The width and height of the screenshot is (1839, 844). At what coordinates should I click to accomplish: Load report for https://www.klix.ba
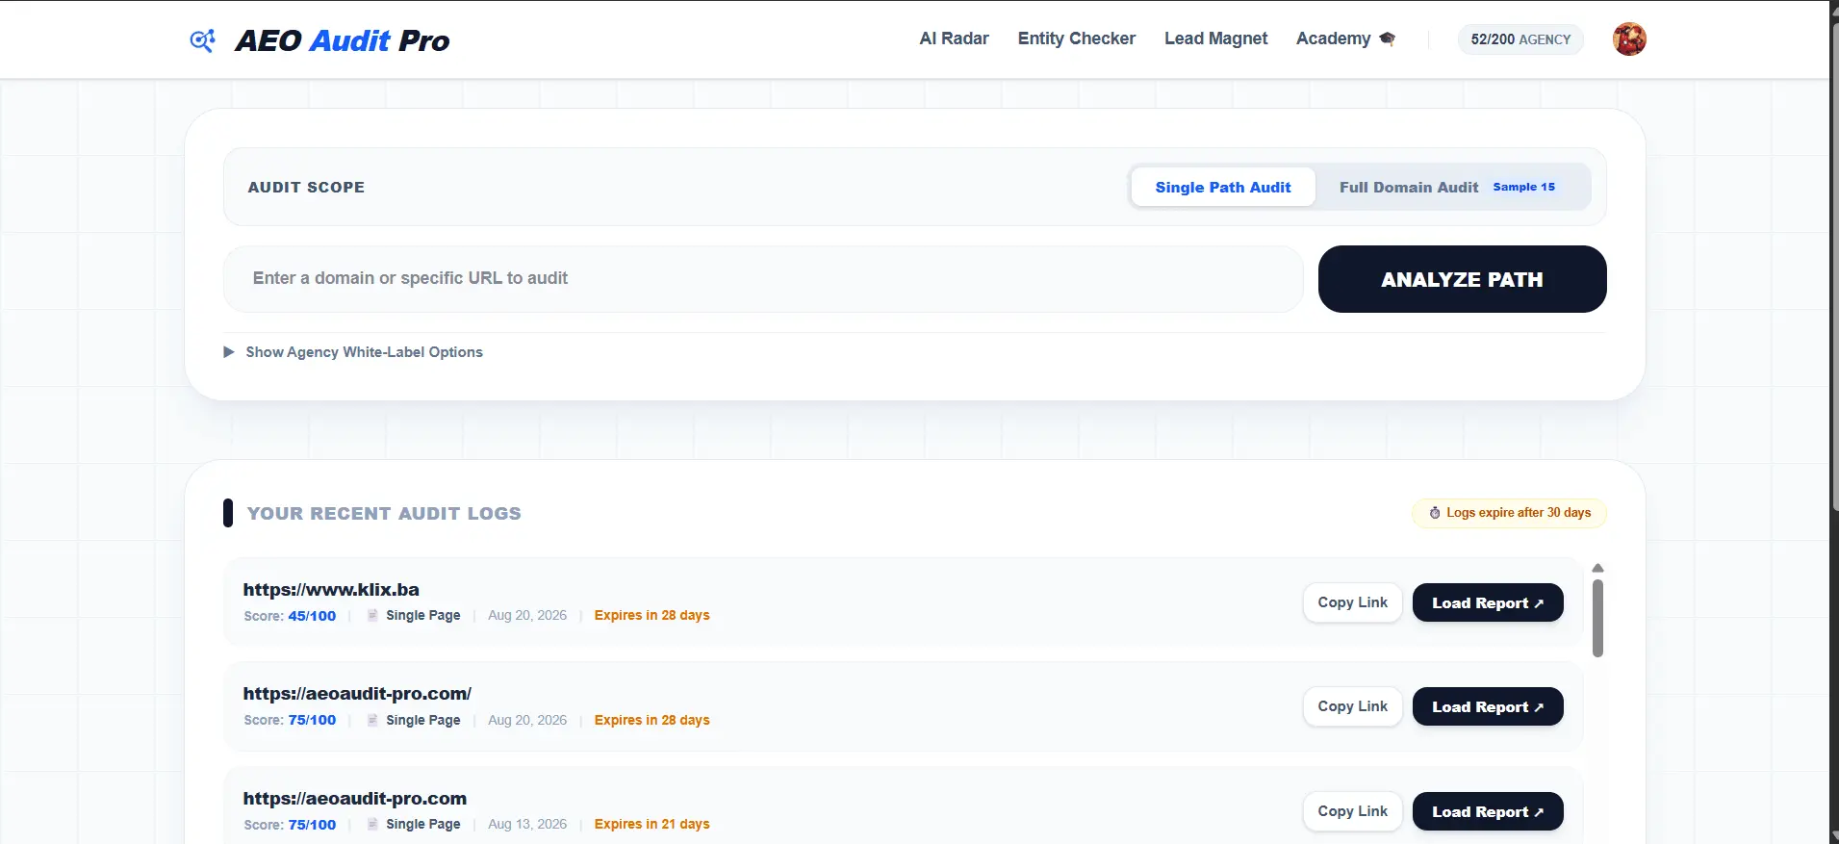(x=1487, y=602)
